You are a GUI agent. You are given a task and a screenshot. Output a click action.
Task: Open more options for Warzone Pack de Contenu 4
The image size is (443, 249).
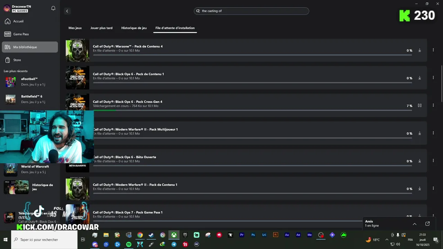(433, 50)
